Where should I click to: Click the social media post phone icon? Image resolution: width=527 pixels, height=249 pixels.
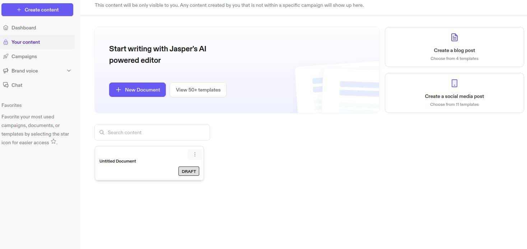[454, 83]
